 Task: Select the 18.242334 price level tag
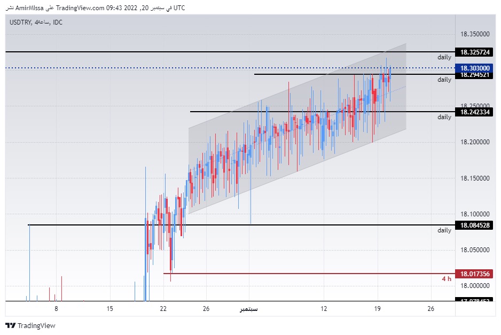(x=476, y=112)
